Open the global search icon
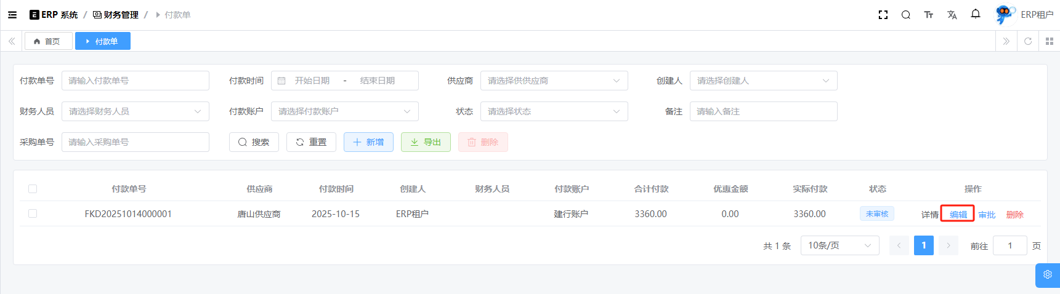The width and height of the screenshot is (1060, 294). (905, 15)
